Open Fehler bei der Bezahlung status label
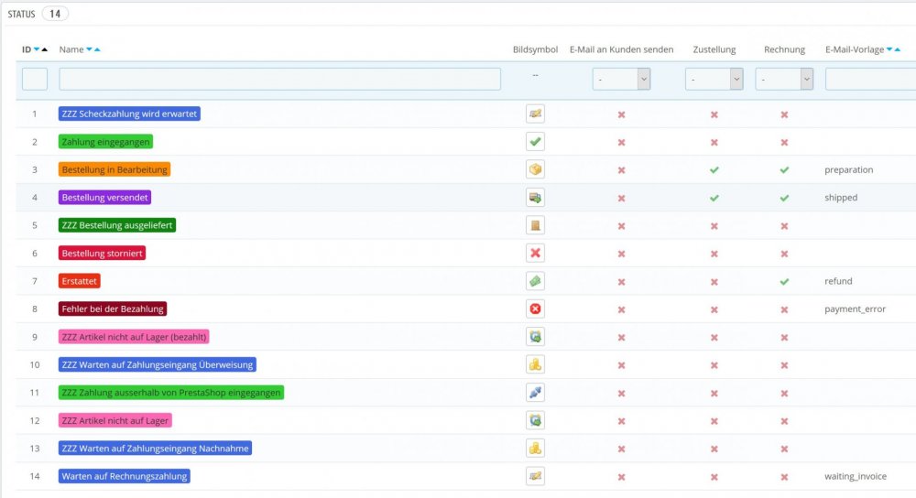This screenshot has height=498, width=916. 113,309
